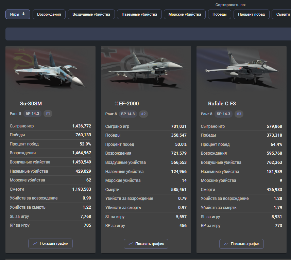Click deaths value 1,193,583
Viewport: 291px width, 260px height.
(82, 189)
